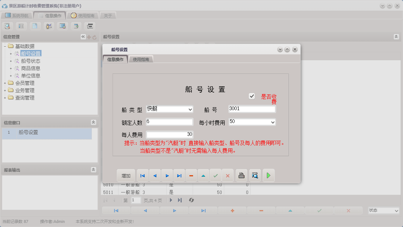Select the search/preview icon in the toolbar
The width and height of the screenshot is (403, 227).
pos(7,26)
